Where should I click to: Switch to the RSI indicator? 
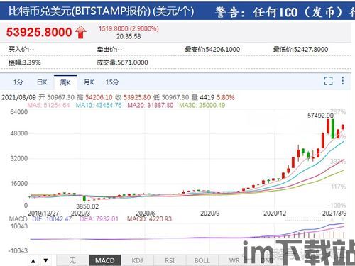[170, 260]
